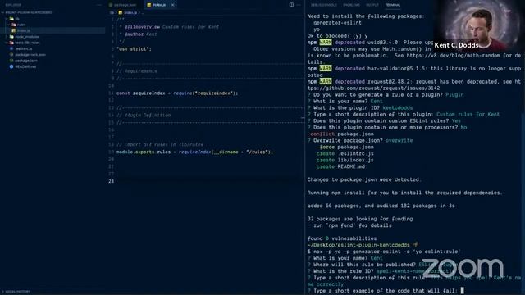
Task: Click the rules folder icon
Action: [14, 25]
